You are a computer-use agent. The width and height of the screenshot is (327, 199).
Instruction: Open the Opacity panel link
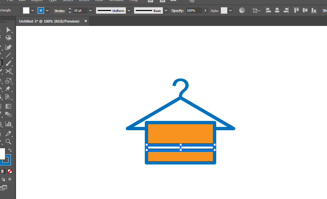pos(178,11)
